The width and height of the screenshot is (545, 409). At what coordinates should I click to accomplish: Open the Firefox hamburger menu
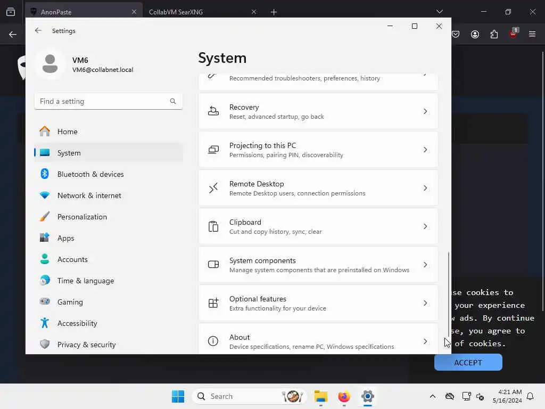coord(532,34)
